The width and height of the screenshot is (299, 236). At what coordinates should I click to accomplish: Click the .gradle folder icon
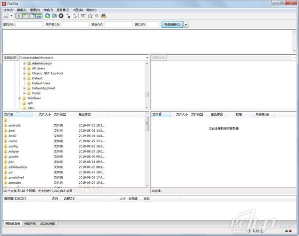5,157
